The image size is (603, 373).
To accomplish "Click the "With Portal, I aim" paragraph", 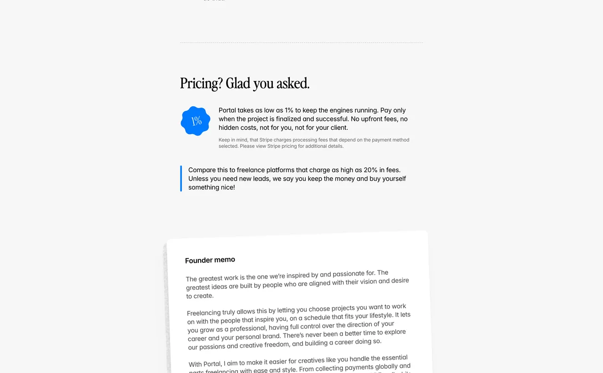I will coord(299,364).
